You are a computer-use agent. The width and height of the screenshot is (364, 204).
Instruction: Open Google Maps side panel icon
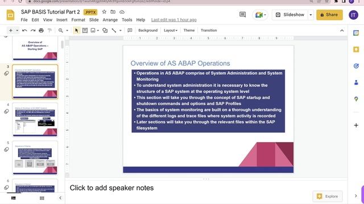356,99
